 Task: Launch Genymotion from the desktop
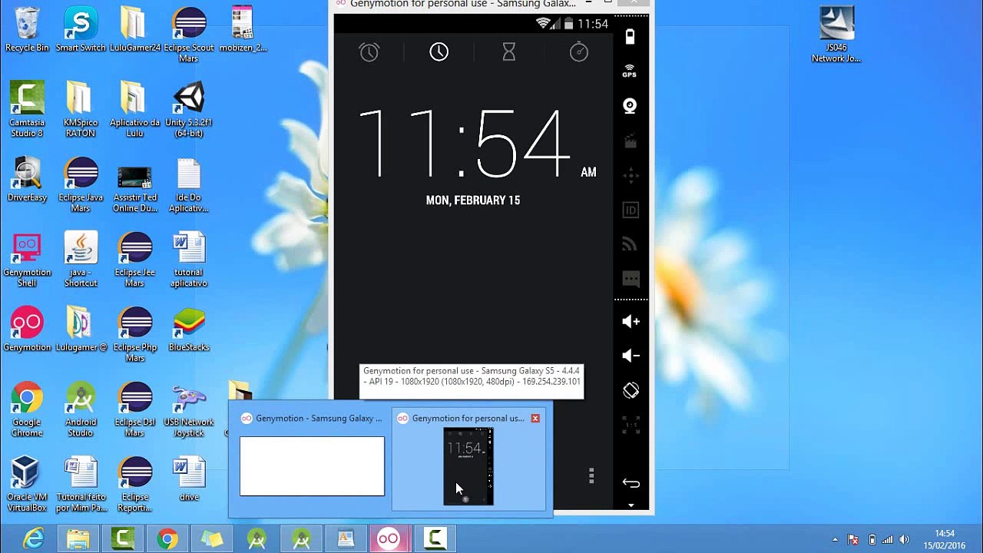(x=27, y=329)
